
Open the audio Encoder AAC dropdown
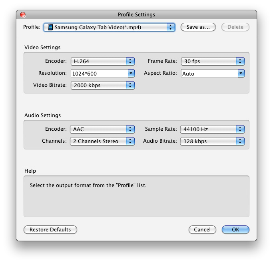(x=102, y=129)
